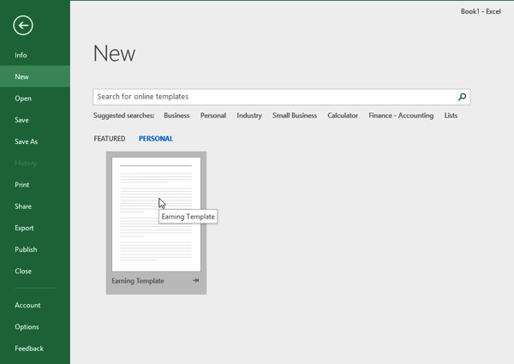
Task: Open the Info page in sidebar
Action: pyautogui.click(x=21, y=55)
